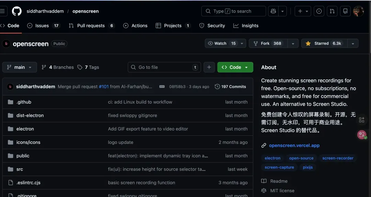This screenshot has width=371, height=197.
Task: Open the issues circle icon in header
Action: [319, 11]
